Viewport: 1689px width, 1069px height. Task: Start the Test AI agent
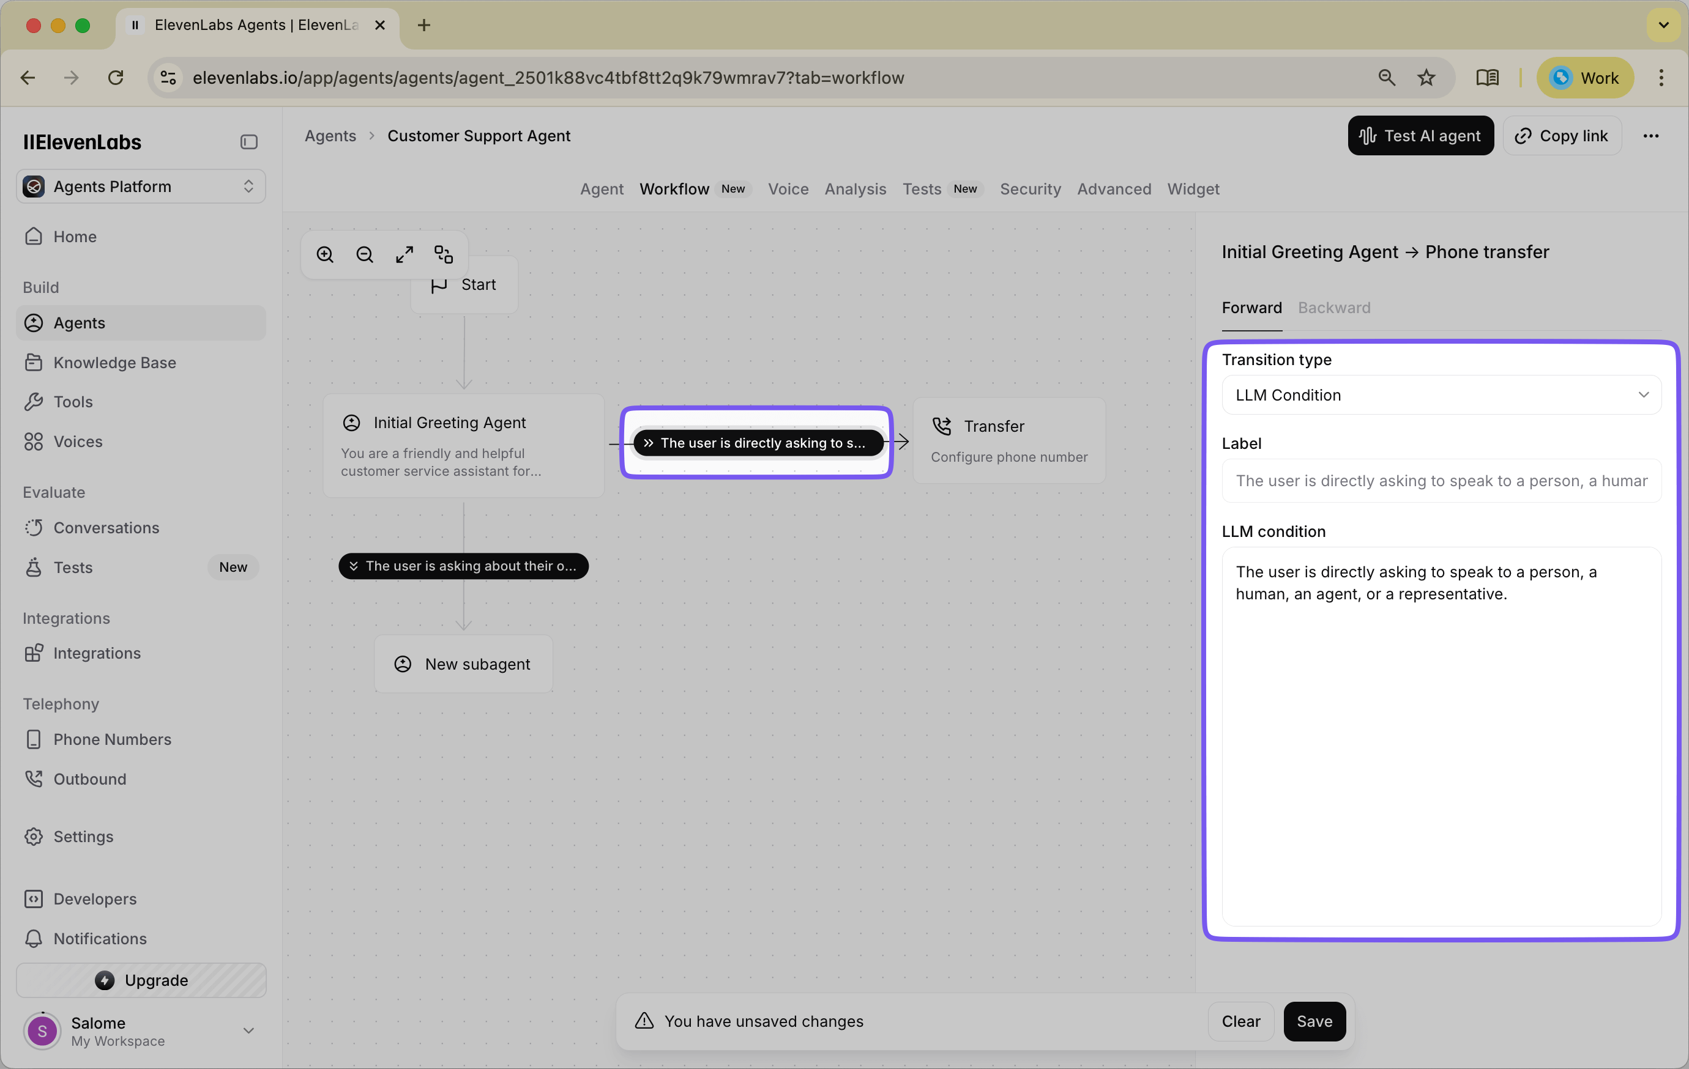1420,135
